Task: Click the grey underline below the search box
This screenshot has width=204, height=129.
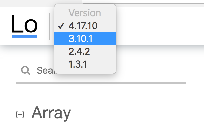Action: [101, 83]
